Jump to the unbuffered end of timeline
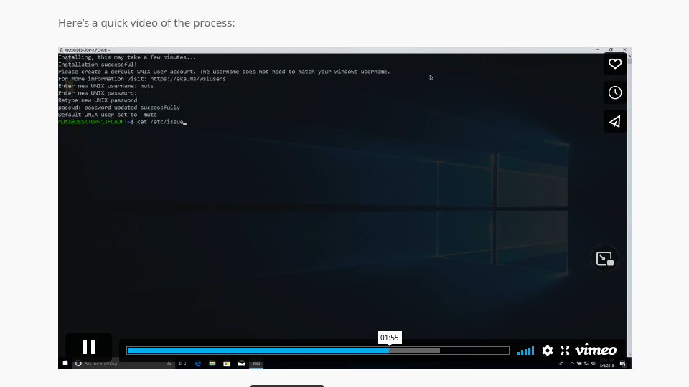689x387 pixels. (x=474, y=350)
